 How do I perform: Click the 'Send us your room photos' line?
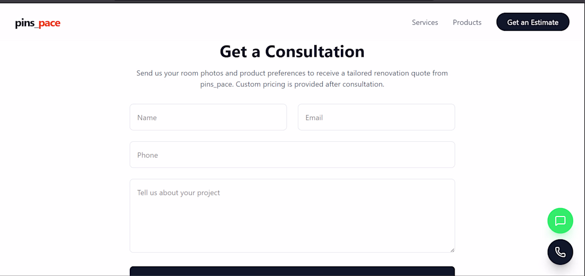point(292,73)
